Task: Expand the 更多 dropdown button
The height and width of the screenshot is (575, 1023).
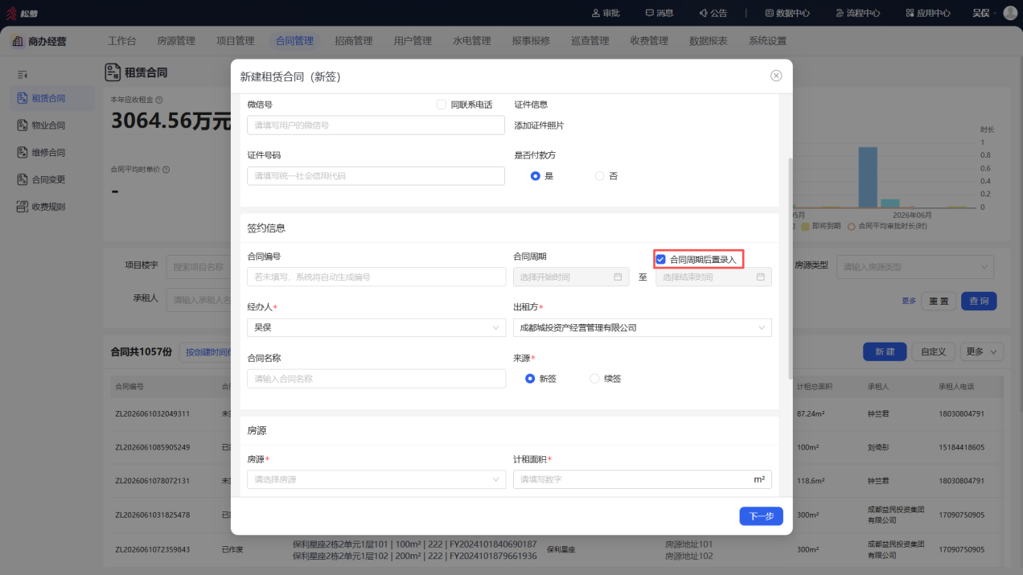Action: tap(983, 351)
